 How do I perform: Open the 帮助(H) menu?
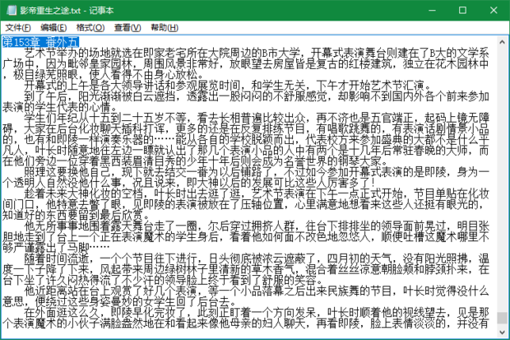pos(165,28)
